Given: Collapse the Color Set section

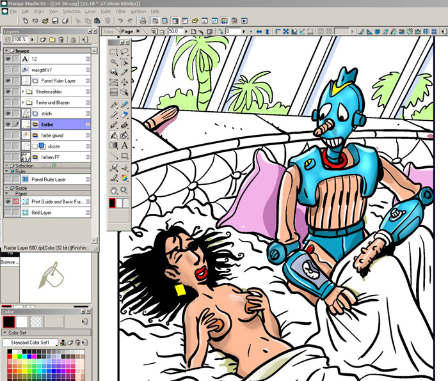Looking at the screenshot, I should (x=5, y=333).
